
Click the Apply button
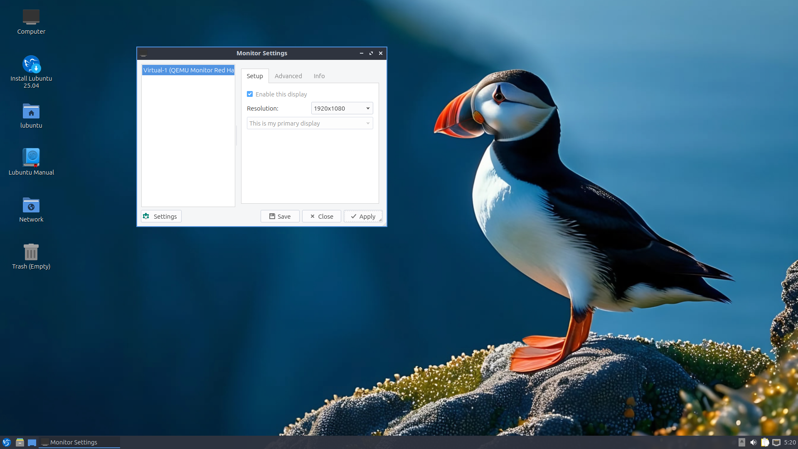[x=363, y=217]
